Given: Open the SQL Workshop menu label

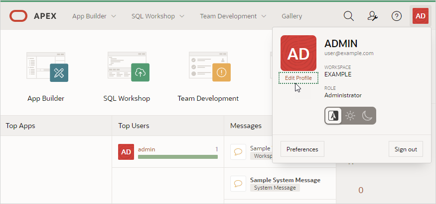Looking at the screenshot, I should point(153,16).
